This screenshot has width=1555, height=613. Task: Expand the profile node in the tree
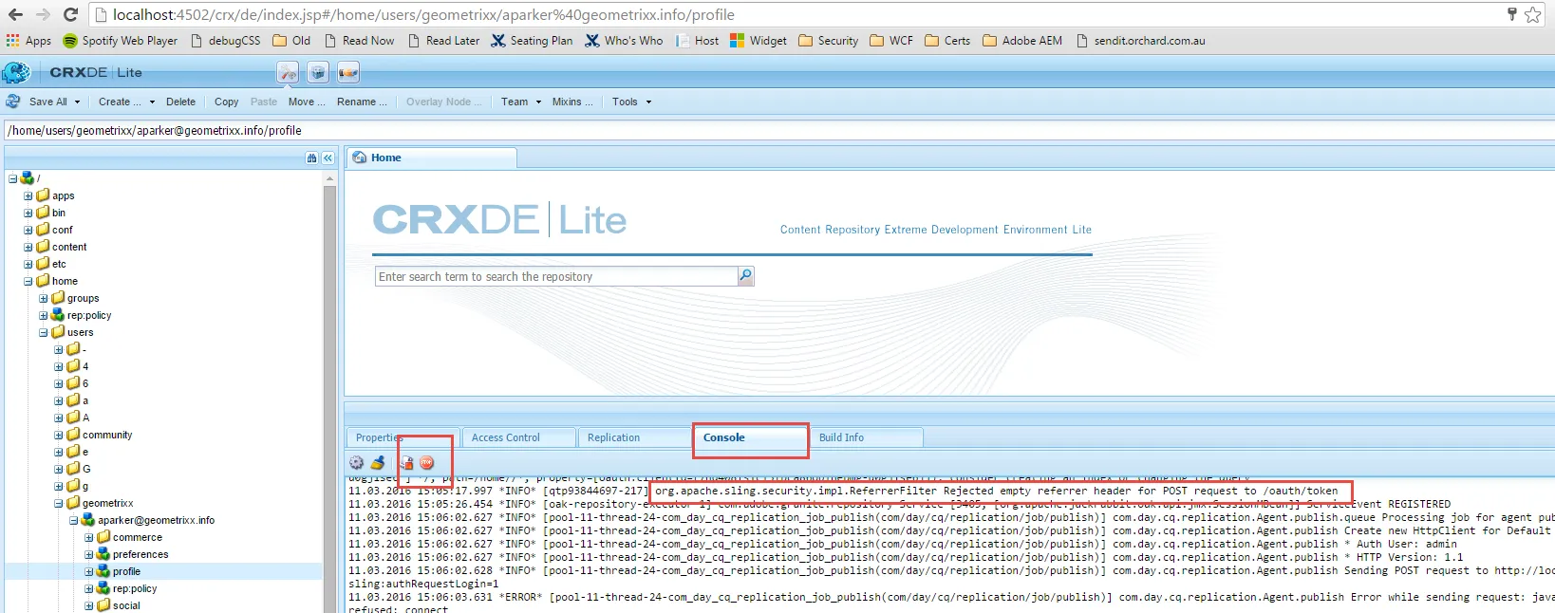pyautogui.click(x=89, y=572)
